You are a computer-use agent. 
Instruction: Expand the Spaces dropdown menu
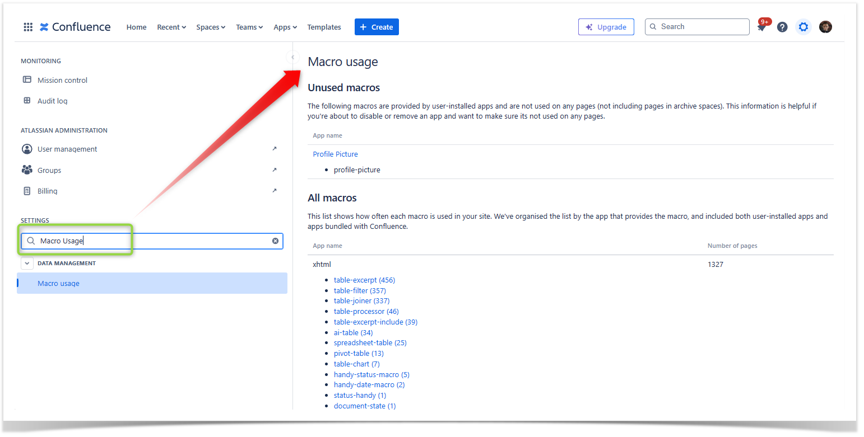tap(211, 27)
